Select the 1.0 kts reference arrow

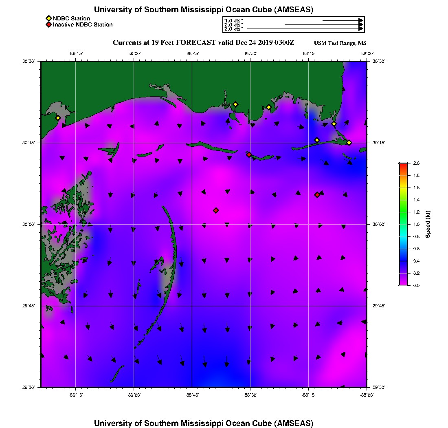point(342,20)
